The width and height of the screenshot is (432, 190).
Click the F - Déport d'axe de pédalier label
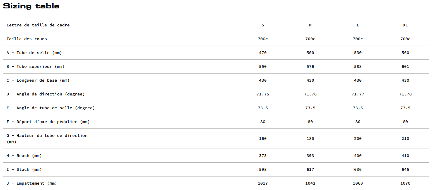48,122
